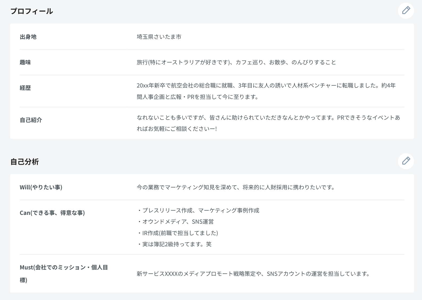Click the hobby text starting with 旅行
This screenshot has width=422, height=300.
coord(236,62)
